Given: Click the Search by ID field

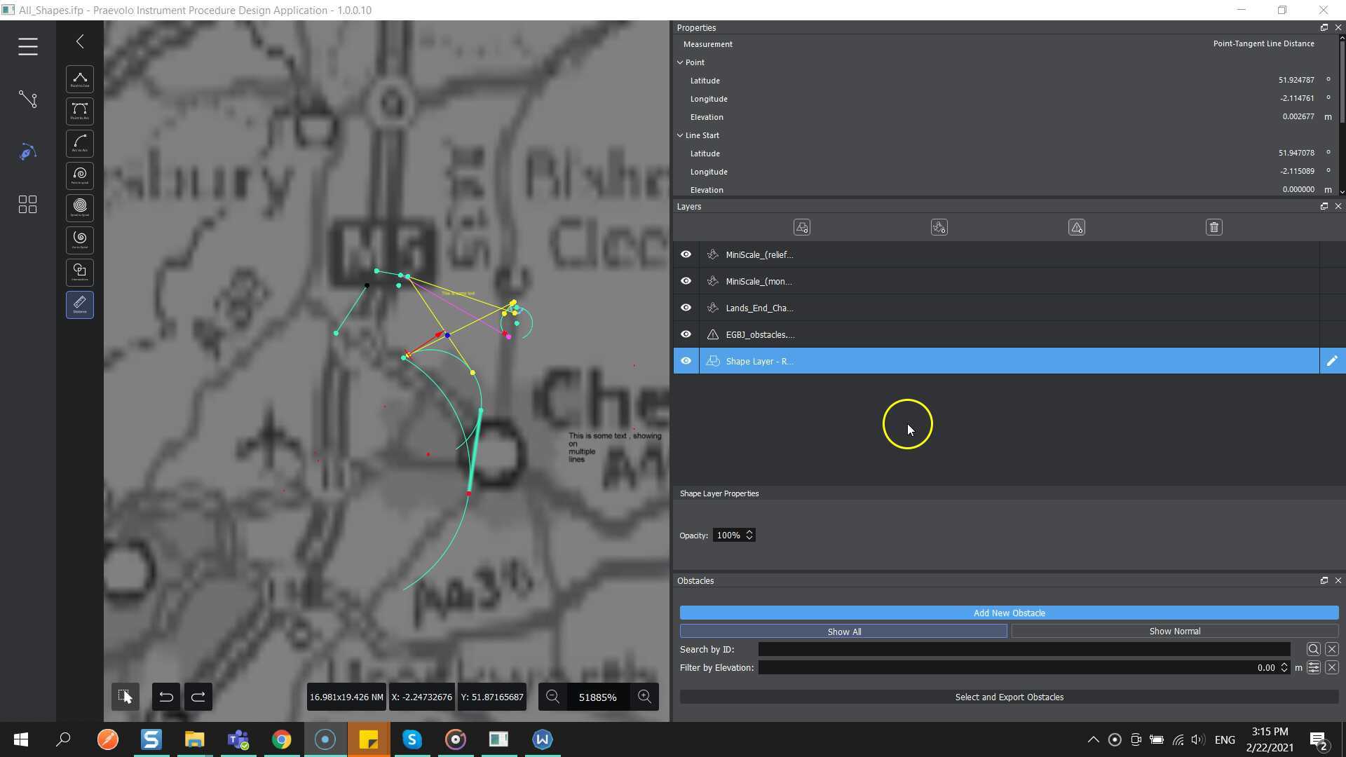Looking at the screenshot, I should tap(1024, 650).
